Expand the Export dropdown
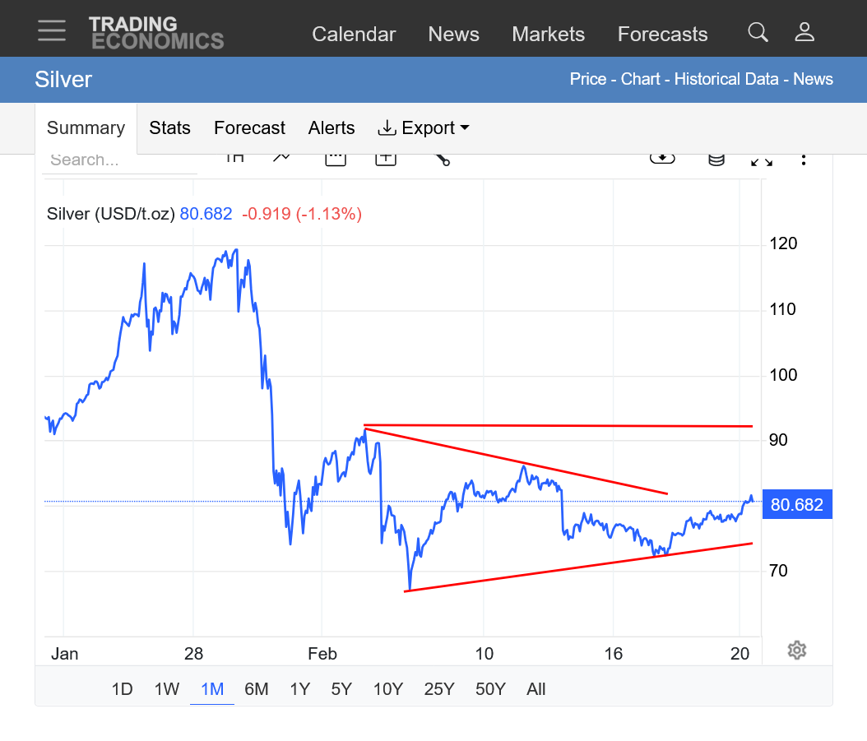 click(x=424, y=128)
